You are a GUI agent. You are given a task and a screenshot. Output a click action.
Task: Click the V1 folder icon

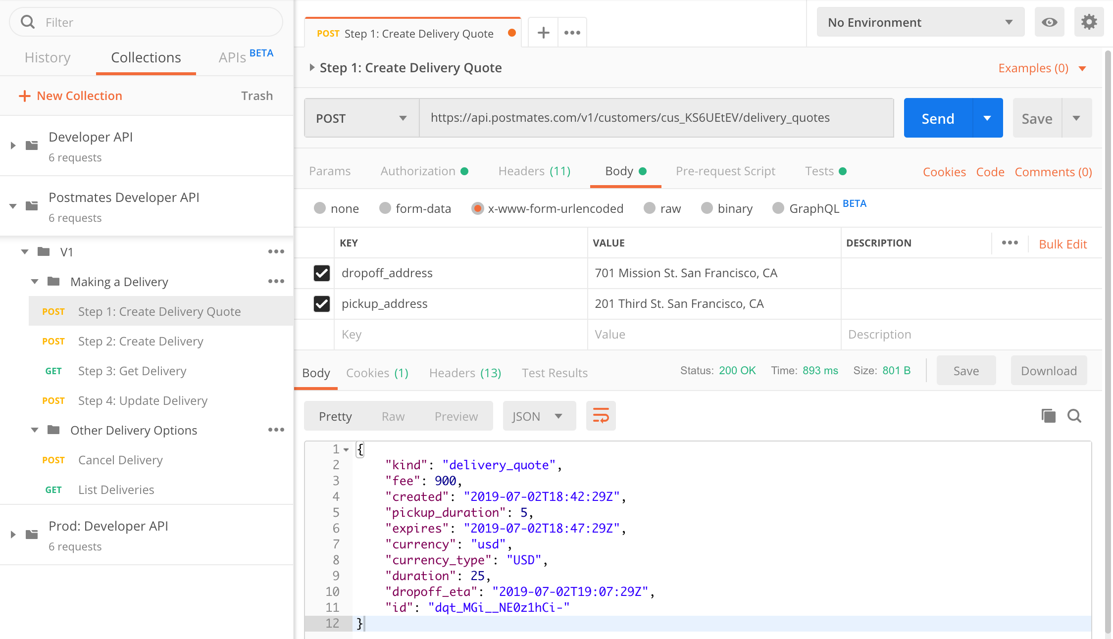[x=44, y=251]
